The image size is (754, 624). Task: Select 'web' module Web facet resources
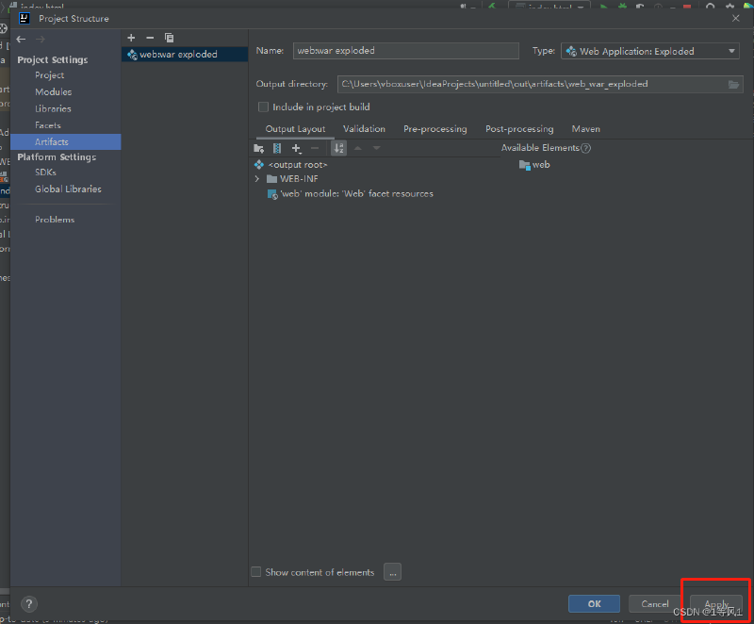pyautogui.click(x=351, y=194)
